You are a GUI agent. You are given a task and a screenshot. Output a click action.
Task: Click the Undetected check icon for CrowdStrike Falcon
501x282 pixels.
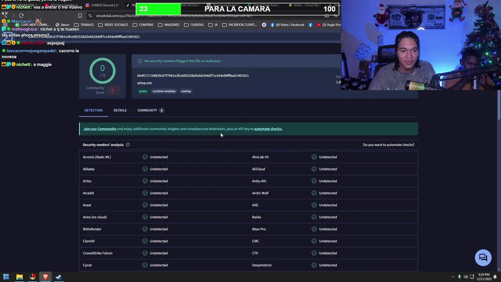(145, 253)
